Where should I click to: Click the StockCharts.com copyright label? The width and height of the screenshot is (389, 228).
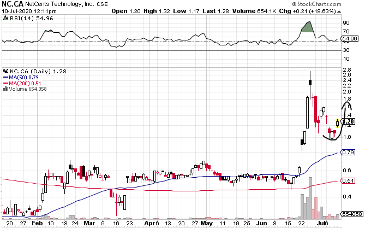[x=316, y=4]
